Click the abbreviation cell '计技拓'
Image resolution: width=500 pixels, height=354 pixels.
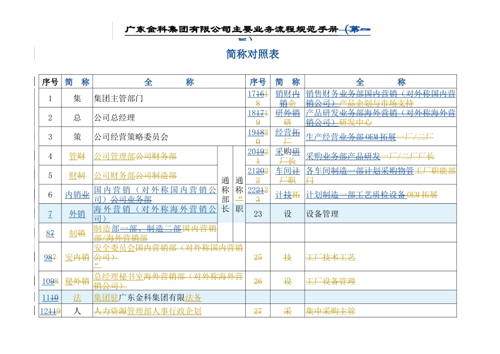point(287,195)
